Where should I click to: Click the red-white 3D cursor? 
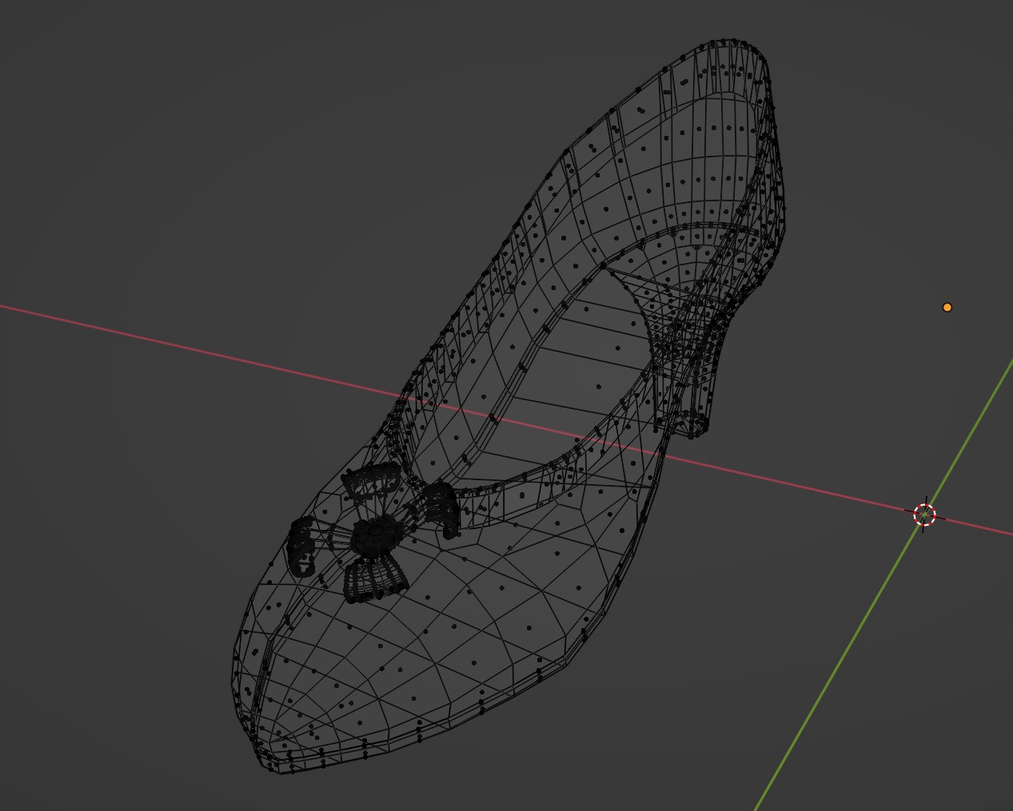924,515
